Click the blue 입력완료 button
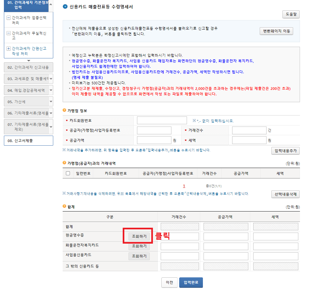This screenshot has width=311, height=290. click(x=191, y=282)
